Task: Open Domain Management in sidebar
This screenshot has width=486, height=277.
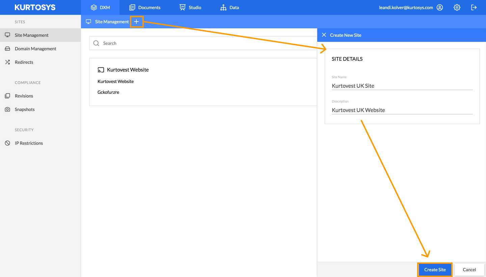Action: coord(40,49)
